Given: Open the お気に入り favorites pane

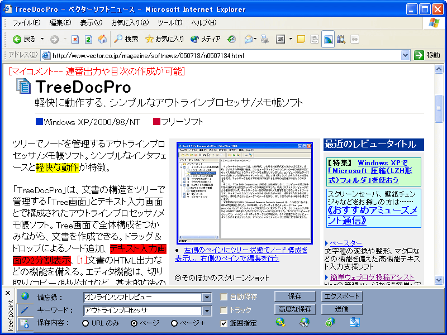Looking at the screenshot, I should point(164,39).
